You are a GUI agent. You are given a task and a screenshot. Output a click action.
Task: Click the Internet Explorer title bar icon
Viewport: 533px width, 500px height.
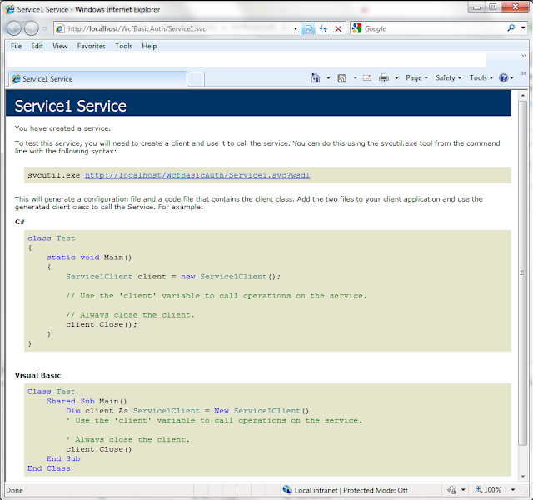(10, 9)
